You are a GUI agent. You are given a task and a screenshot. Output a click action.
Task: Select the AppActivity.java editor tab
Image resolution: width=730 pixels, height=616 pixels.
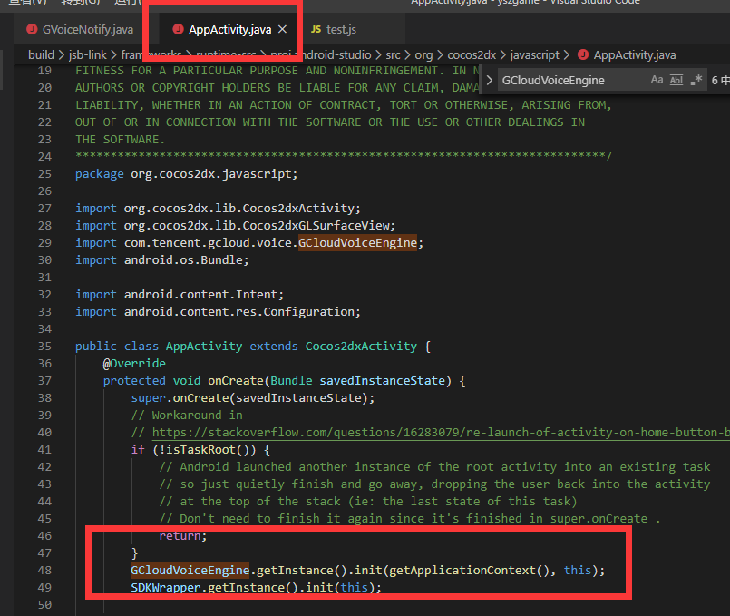(x=229, y=29)
